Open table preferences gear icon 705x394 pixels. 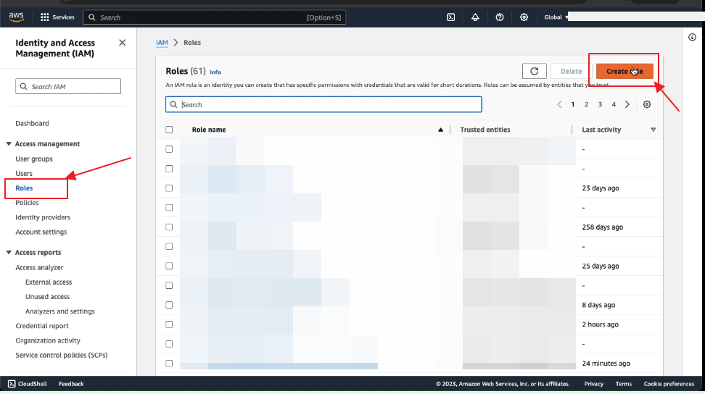pyautogui.click(x=647, y=104)
